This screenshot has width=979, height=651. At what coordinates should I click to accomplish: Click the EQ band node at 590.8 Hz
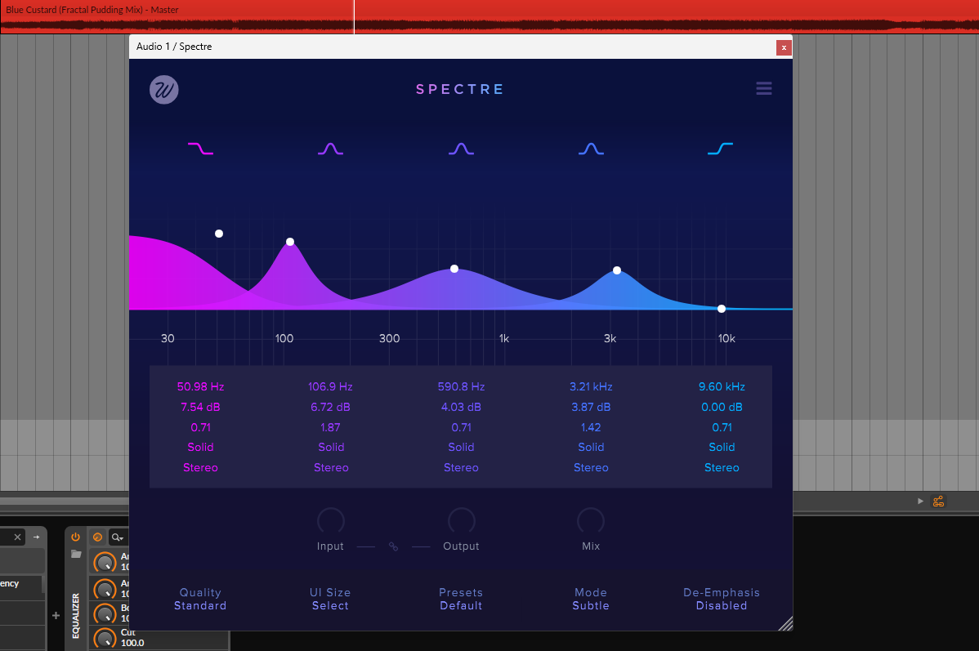pos(454,269)
